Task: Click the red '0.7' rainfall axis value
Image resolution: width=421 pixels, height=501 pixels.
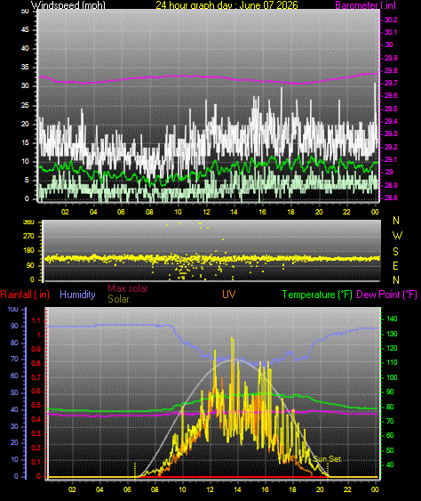Action: point(36,377)
